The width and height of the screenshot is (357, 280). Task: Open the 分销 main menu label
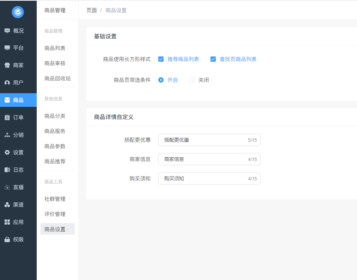[19, 135]
